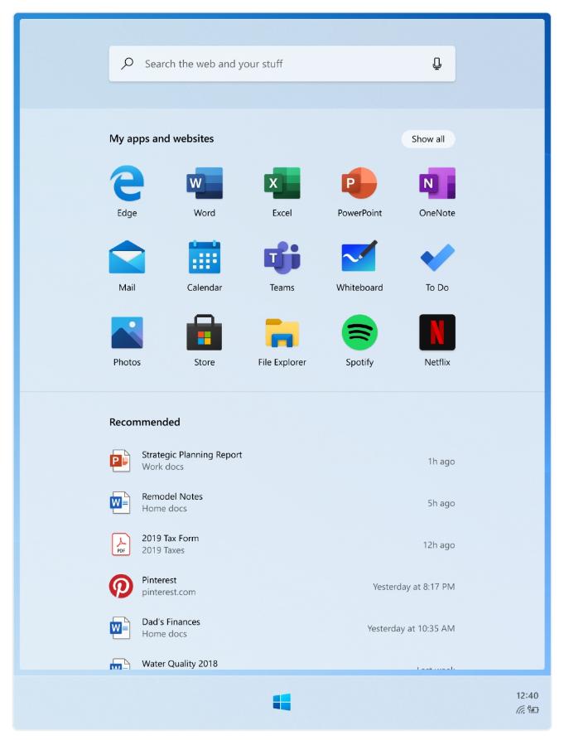This screenshot has width=564, height=740.
Task: Click 'Yesterday at 10:35 AM' timestamp
Action: click(412, 629)
